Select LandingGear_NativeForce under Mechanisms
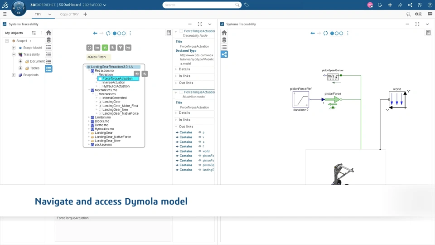Screen dimensions: 435x245 tap(121, 113)
